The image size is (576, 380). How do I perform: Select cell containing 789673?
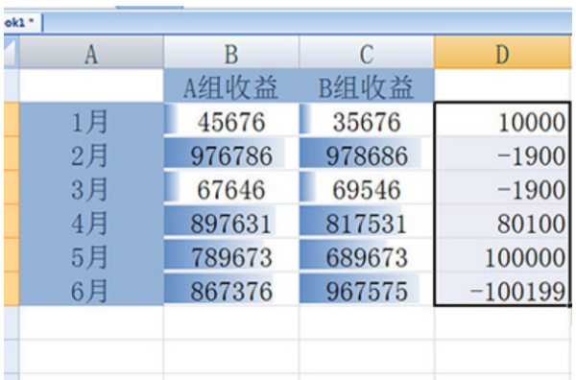point(231,255)
